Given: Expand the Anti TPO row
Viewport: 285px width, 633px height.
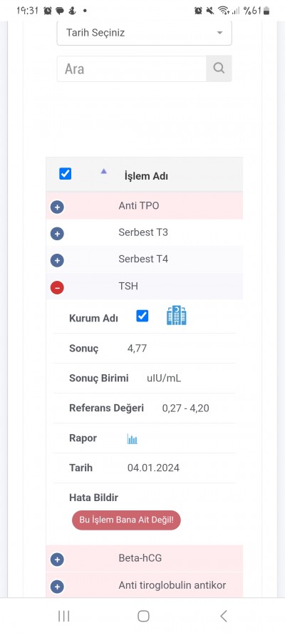Looking at the screenshot, I should click(57, 207).
